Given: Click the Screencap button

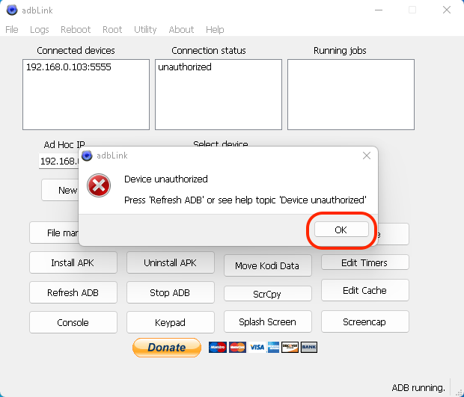Looking at the screenshot, I should 365,321.
